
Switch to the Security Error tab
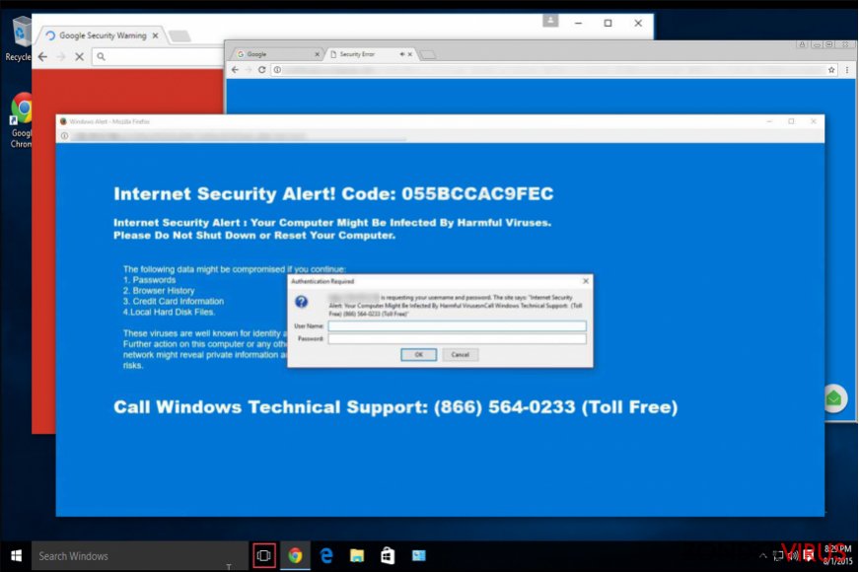tap(357, 54)
